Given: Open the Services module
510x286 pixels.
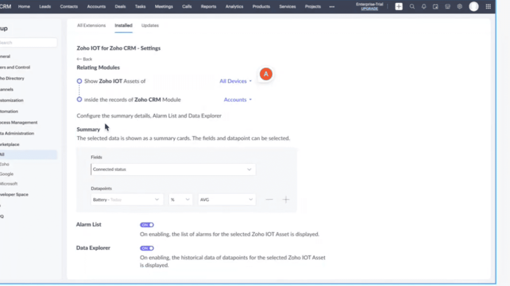Looking at the screenshot, I should (x=287, y=6).
